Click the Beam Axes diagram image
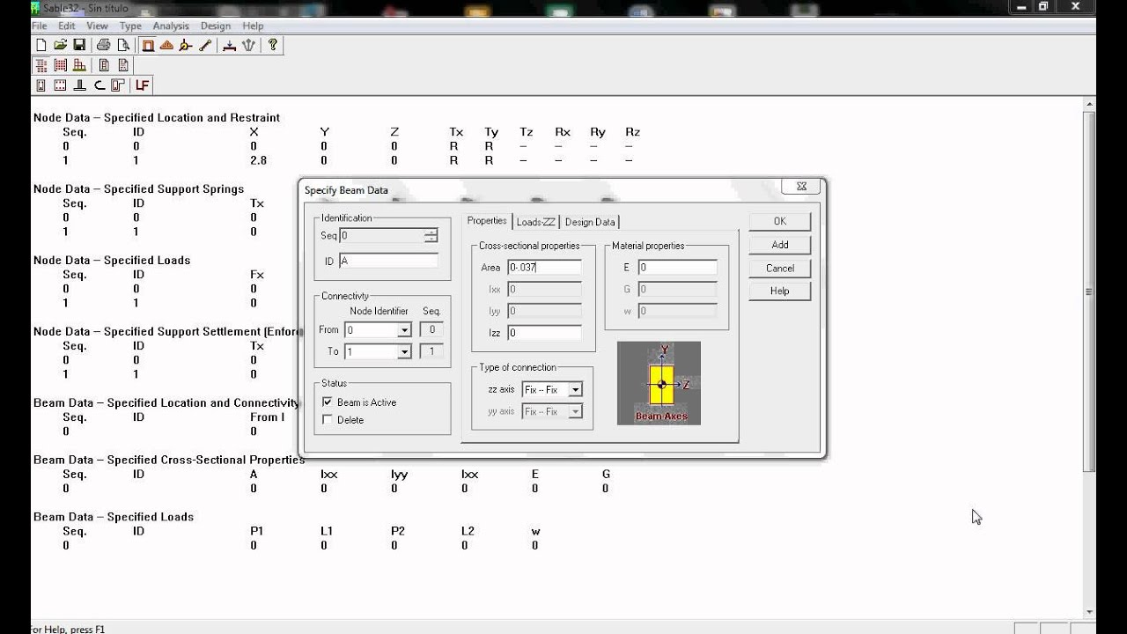 click(x=659, y=383)
